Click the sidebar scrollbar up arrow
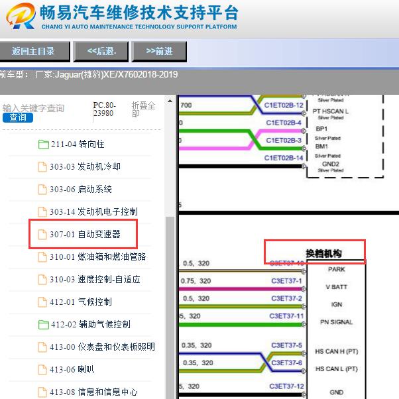This screenshot has height=399, width=399. pos(170,101)
